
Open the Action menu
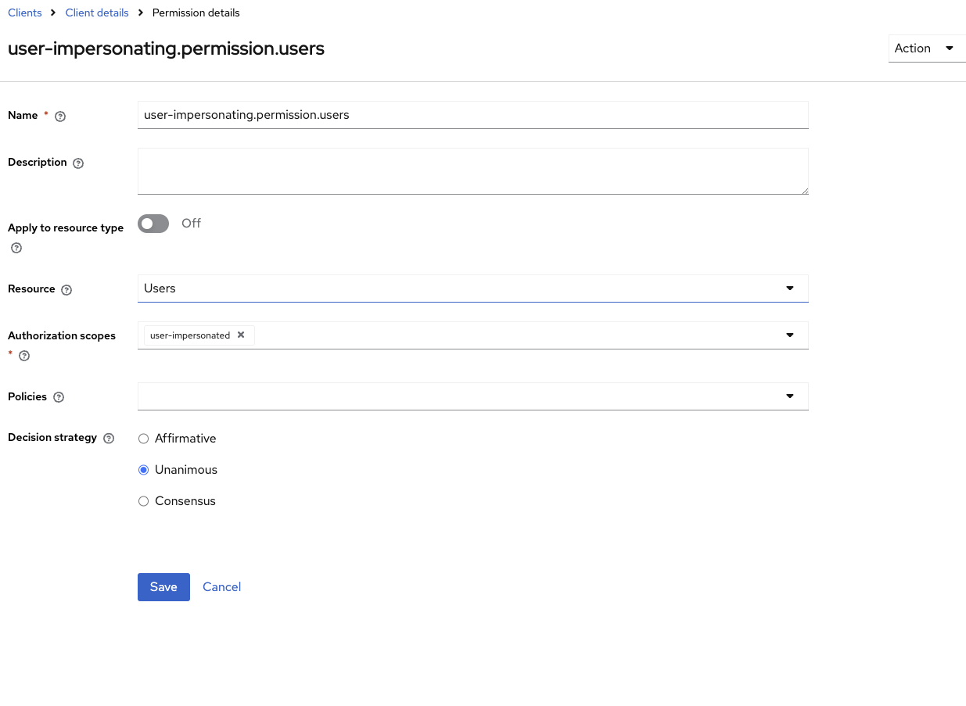(927, 48)
